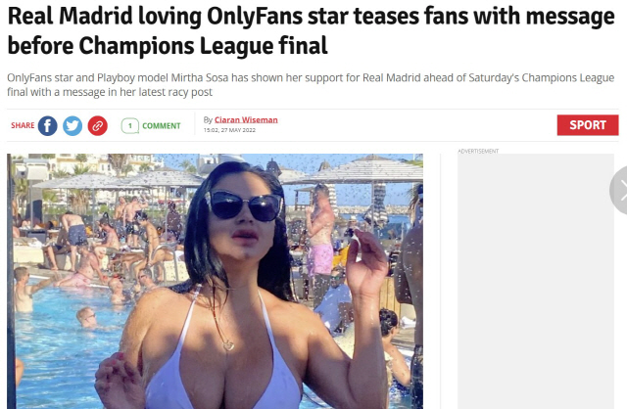Click the Real Madrid OnlyFans headline
This screenshot has width=627, height=409.
coord(312,30)
